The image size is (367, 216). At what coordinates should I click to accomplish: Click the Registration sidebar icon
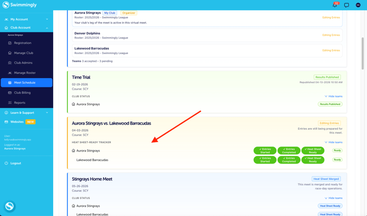point(10,43)
